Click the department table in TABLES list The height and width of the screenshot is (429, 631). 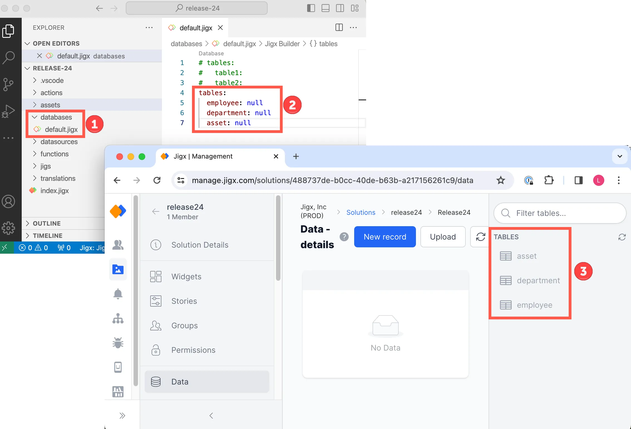538,280
